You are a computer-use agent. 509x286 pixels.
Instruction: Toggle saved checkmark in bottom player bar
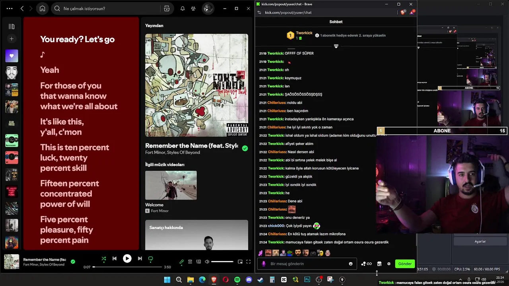pos(73,262)
